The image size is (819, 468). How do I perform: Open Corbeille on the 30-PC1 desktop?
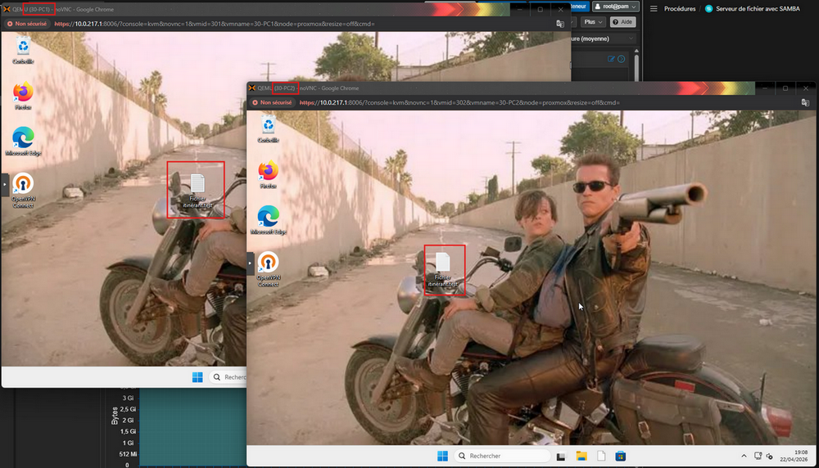[x=23, y=50]
